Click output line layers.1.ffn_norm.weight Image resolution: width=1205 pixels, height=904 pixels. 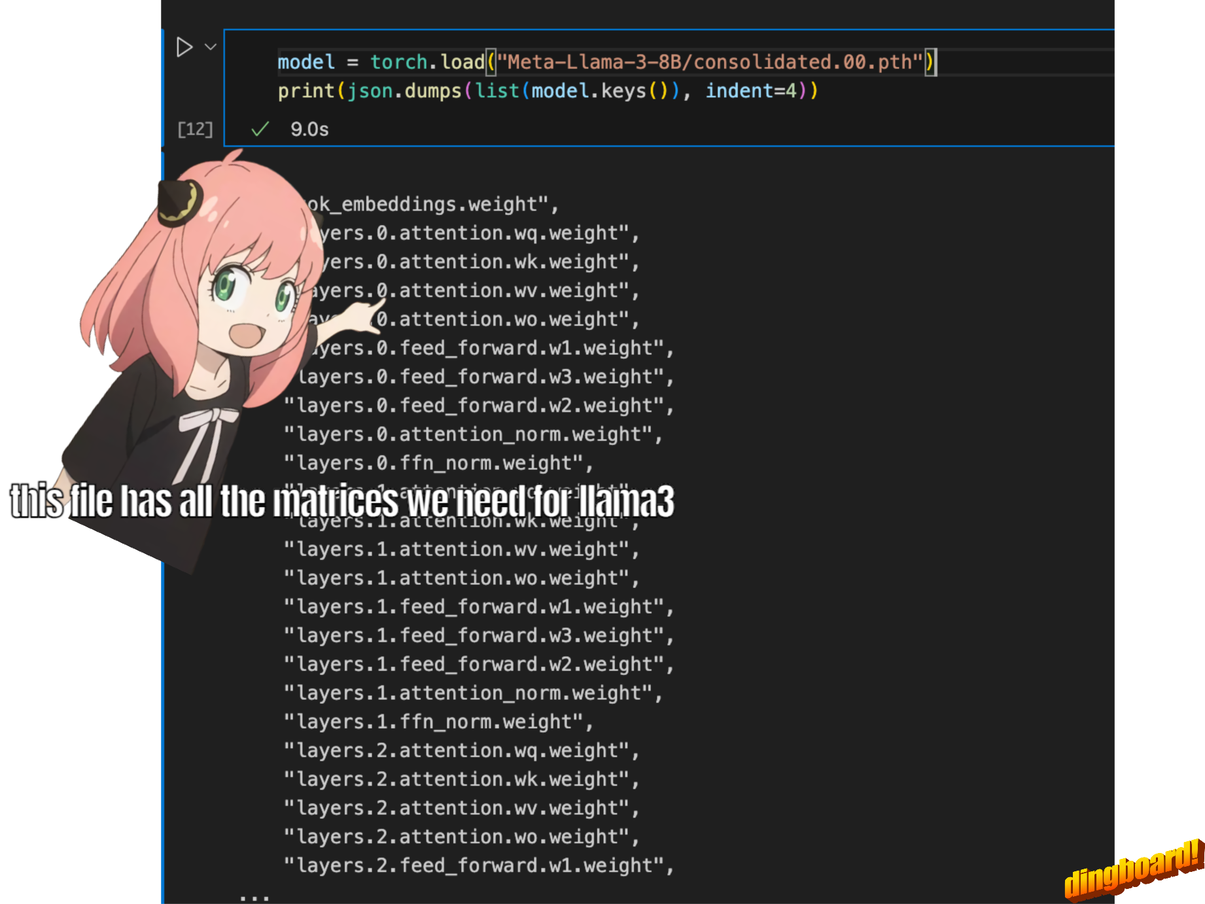point(438,722)
